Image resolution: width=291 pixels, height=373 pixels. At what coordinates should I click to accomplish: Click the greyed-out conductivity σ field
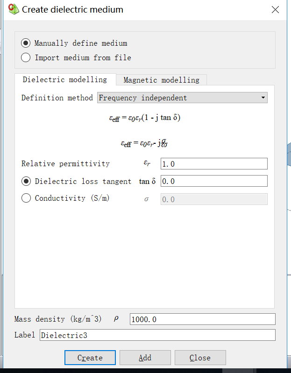click(x=213, y=199)
